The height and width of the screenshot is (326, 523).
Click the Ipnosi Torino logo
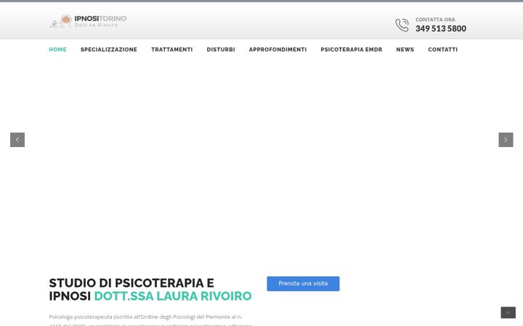88,21
